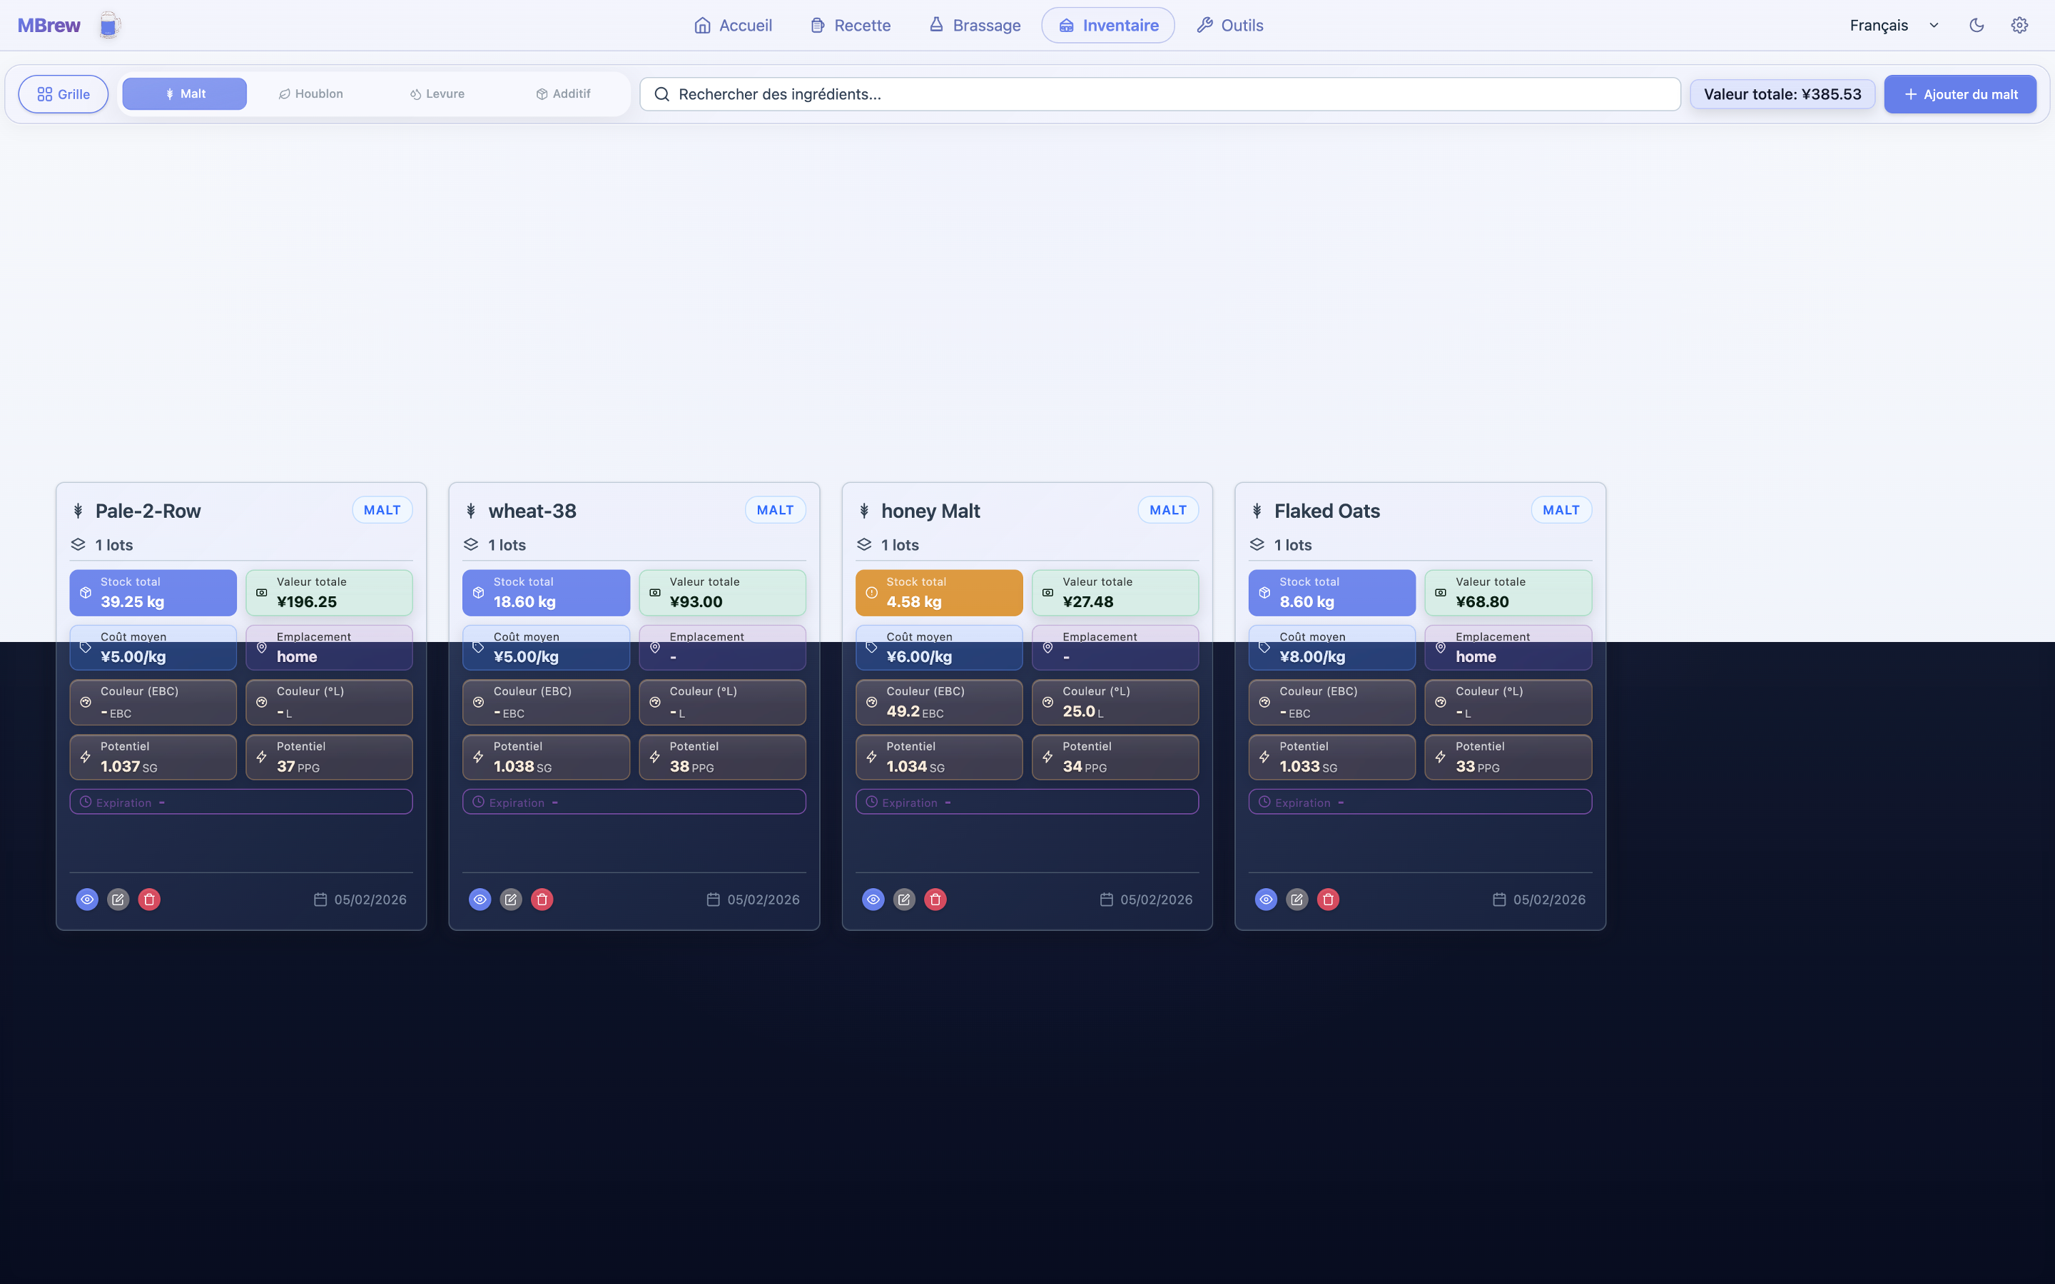Image resolution: width=2055 pixels, height=1284 pixels.
Task: Expand the 1 lots row on honey Malt
Action: 899,545
